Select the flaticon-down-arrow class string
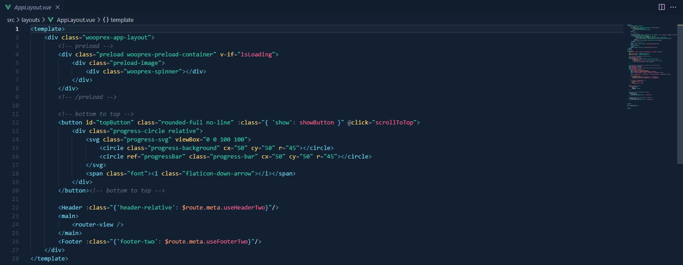This screenshot has width=683, height=265. tap(219, 173)
